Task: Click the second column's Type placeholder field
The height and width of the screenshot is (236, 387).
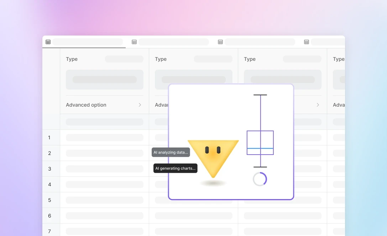Action: coord(213,59)
